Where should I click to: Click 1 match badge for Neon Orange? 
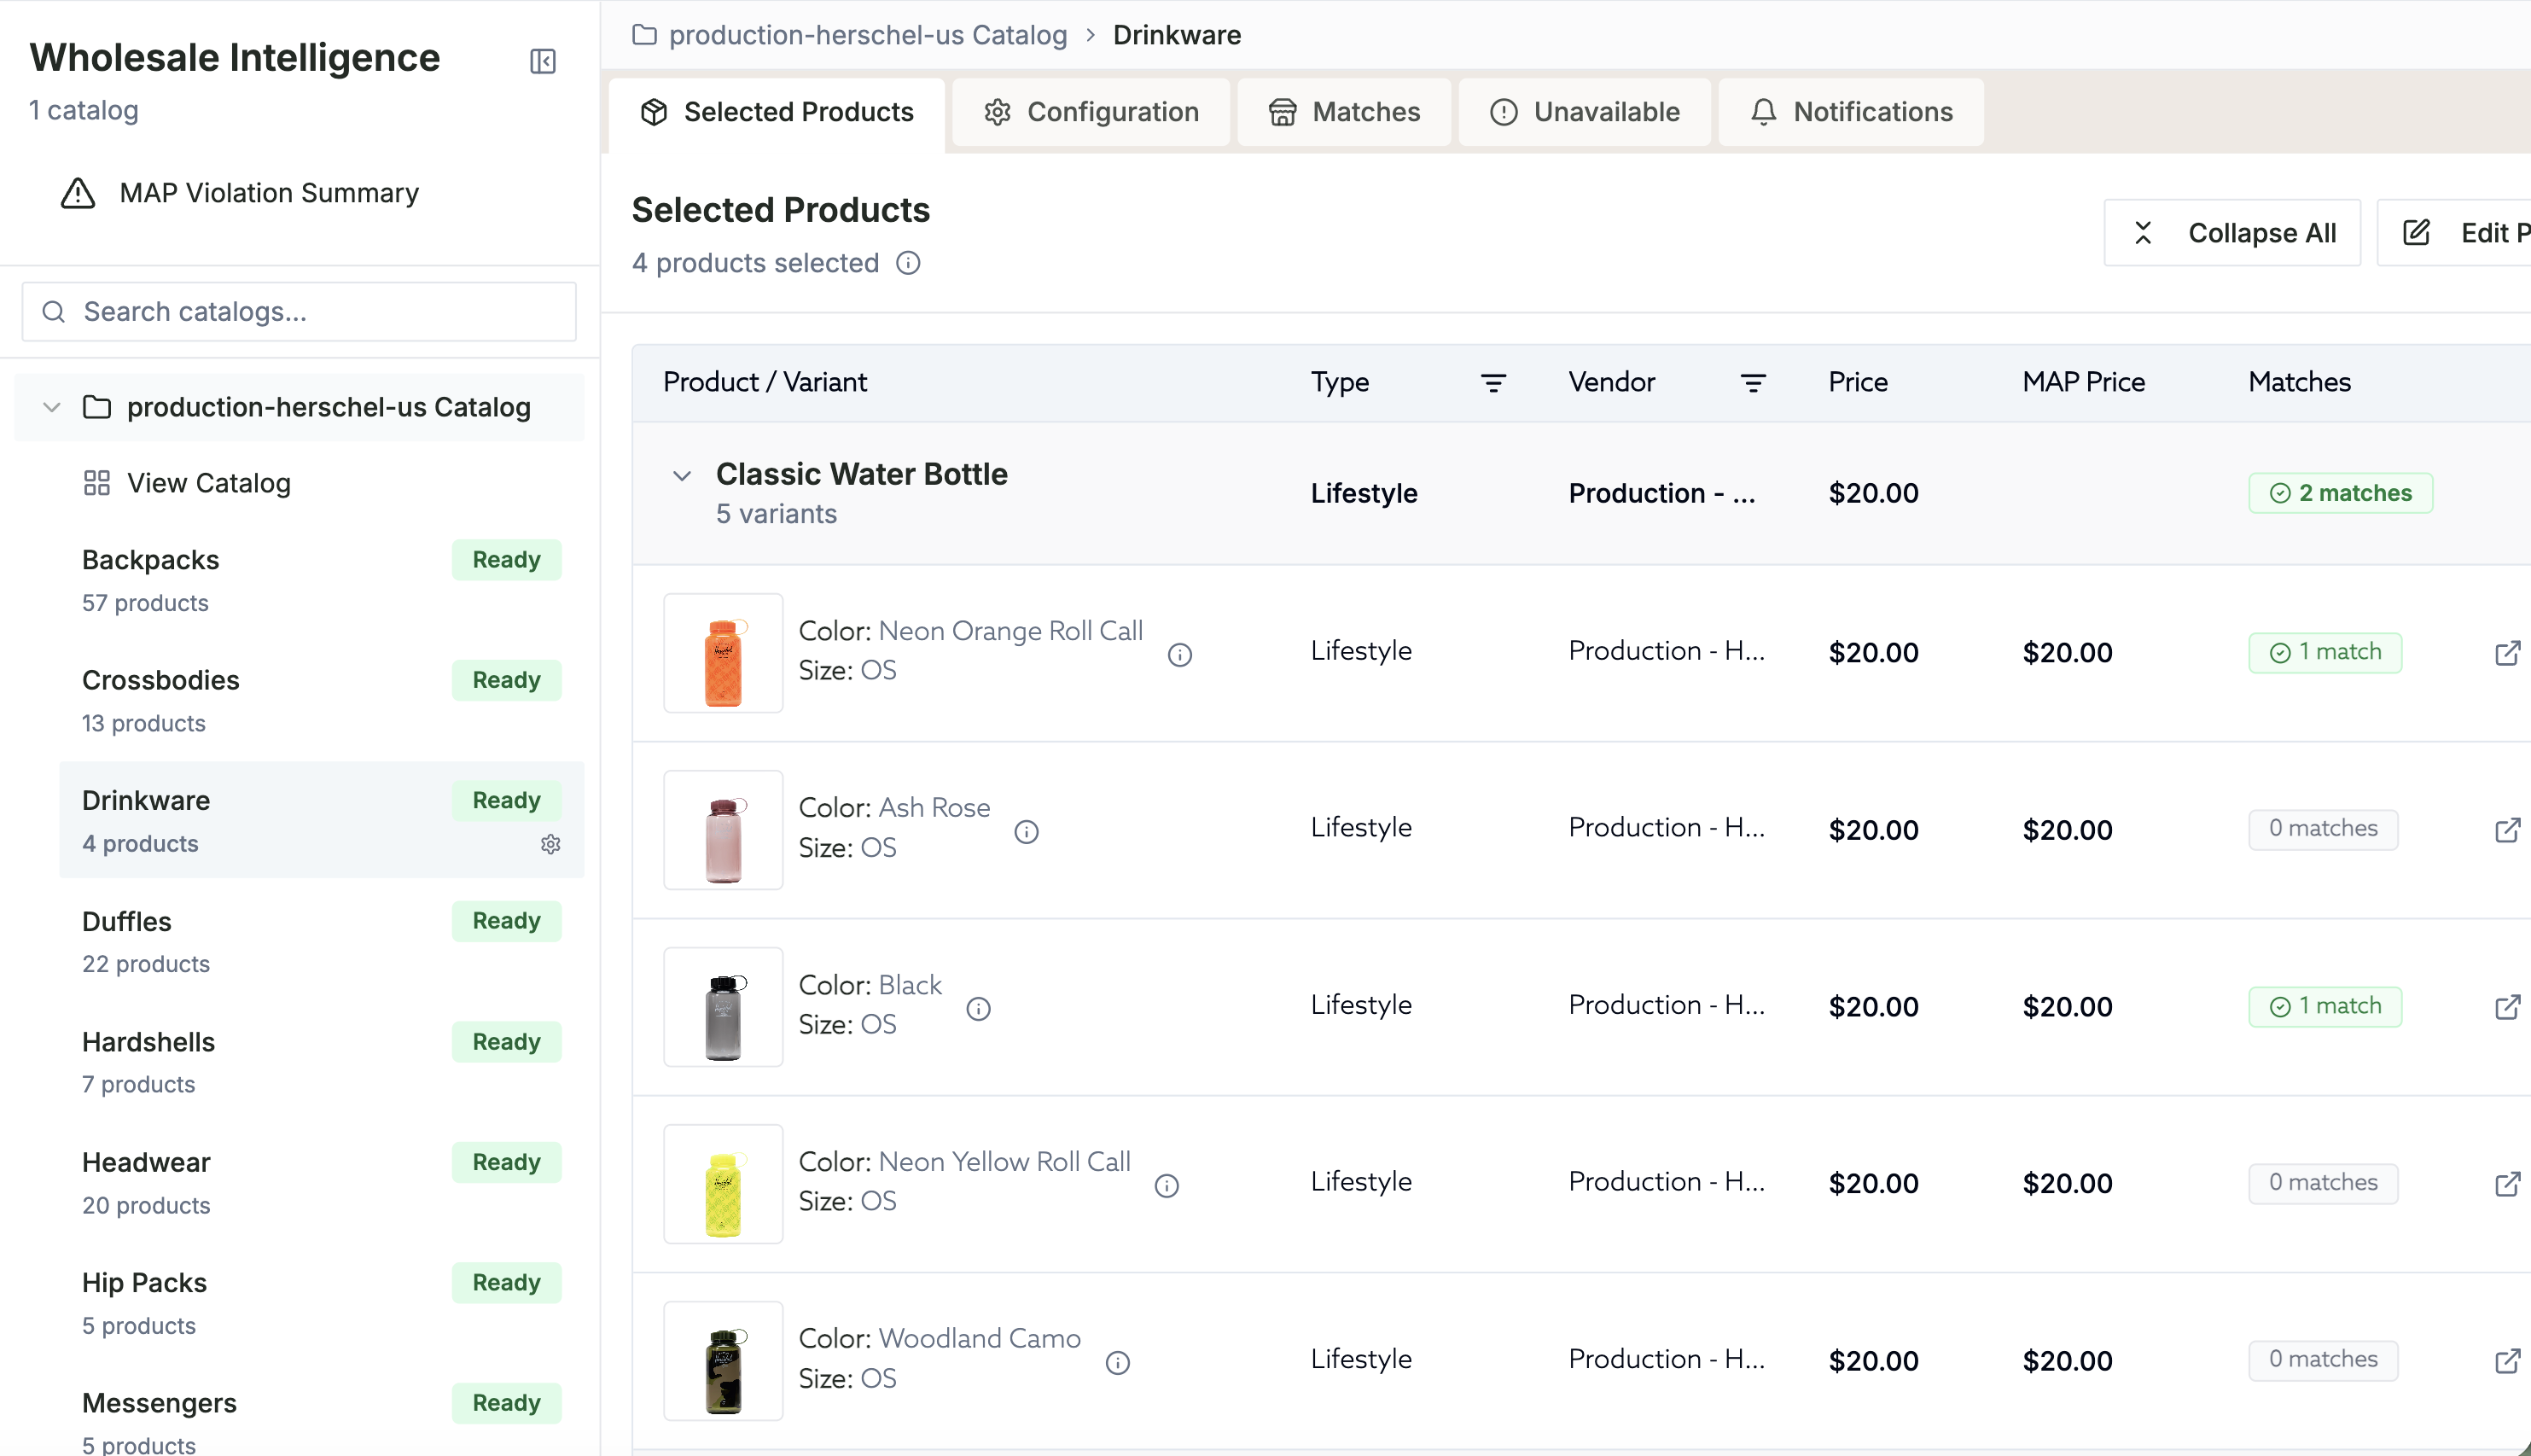[2325, 652]
